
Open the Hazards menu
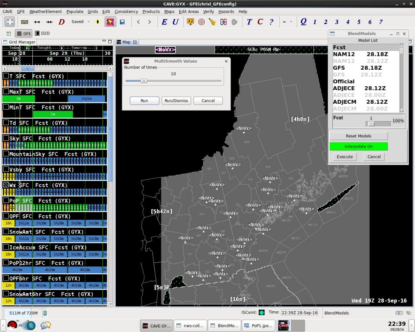coord(226,12)
